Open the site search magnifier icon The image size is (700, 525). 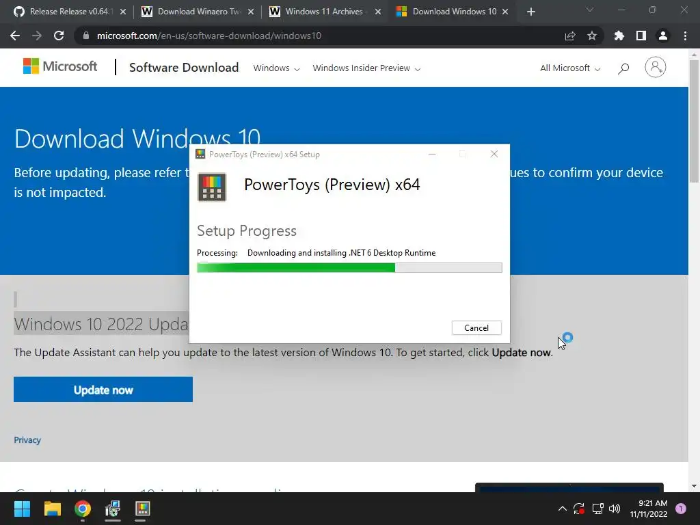(x=623, y=68)
